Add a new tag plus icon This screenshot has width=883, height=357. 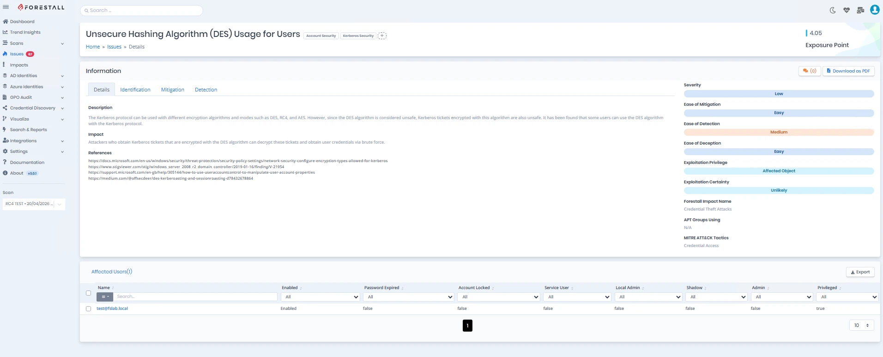point(382,36)
